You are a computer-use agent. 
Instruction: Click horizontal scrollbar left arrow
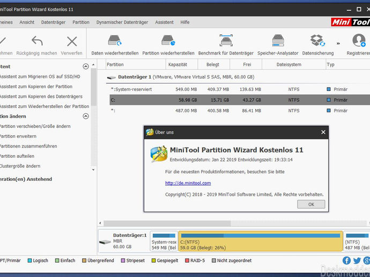100,223
